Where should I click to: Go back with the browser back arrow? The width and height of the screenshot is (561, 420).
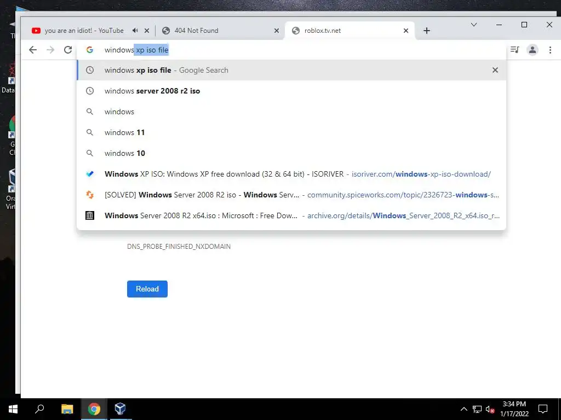tap(32, 50)
